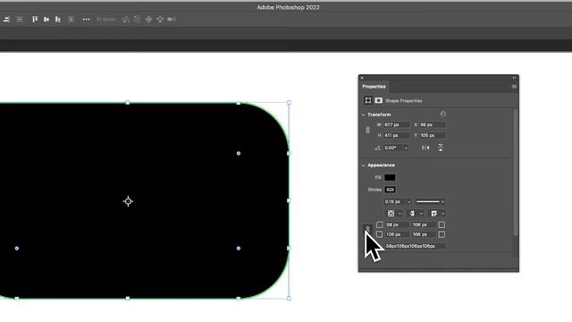Viewport: 572px width, 322px height.
Task: Click the 3D rotate (orbit) icon
Action: [125, 20]
